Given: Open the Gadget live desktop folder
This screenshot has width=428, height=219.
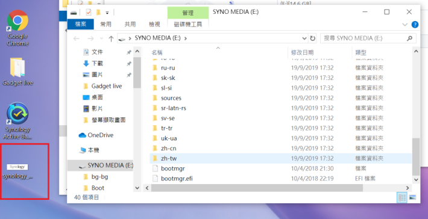Looking at the screenshot, I should point(17,72).
